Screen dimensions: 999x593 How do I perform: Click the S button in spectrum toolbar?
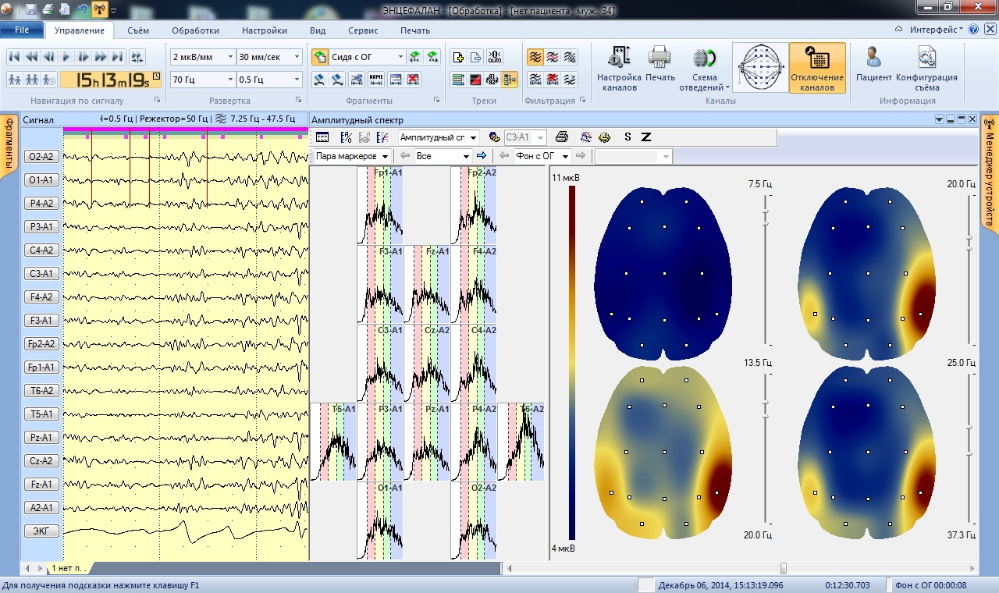[627, 137]
